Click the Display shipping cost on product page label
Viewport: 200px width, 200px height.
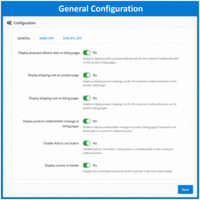click(53, 75)
